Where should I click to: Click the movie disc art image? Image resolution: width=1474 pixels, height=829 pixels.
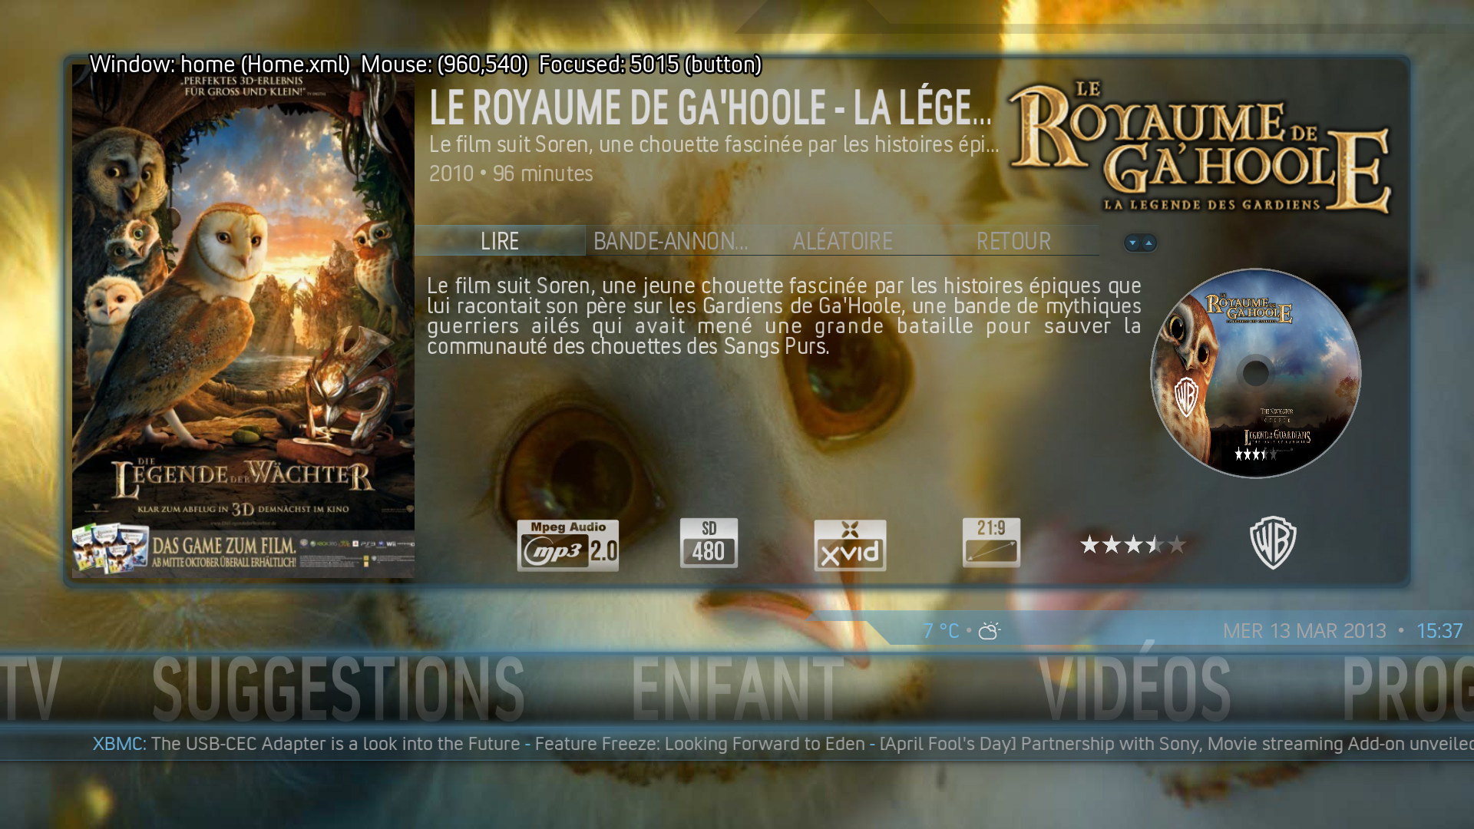tap(1255, 373)
